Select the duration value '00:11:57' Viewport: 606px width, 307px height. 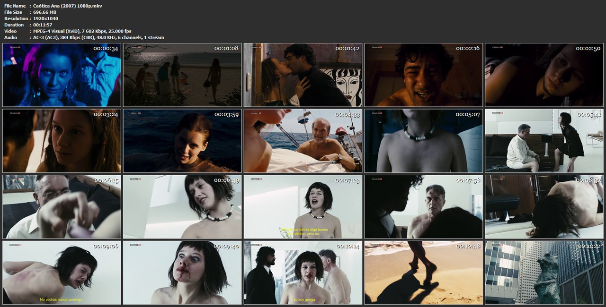[43, 25]
